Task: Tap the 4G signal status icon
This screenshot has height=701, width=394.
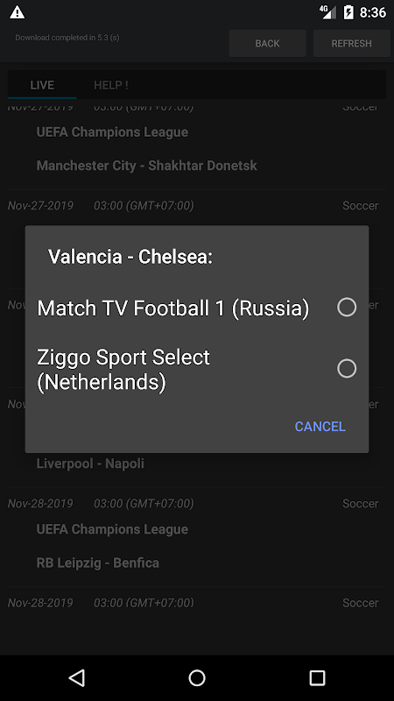Action: pos(327,12)
